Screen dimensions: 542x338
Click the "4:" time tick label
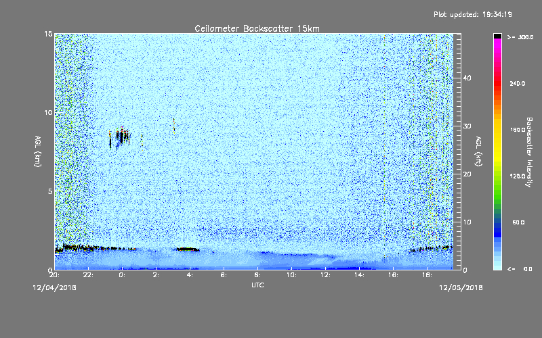[x=190, y=275]
